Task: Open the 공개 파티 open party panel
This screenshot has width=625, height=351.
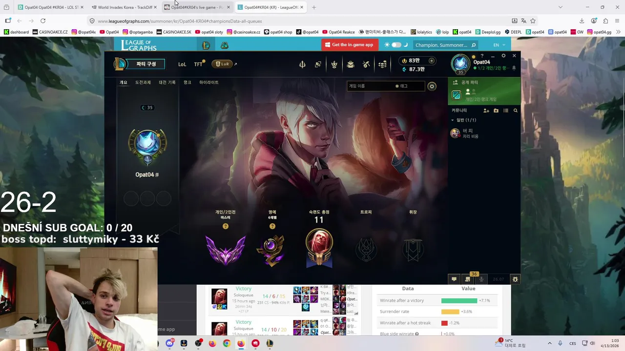Action: [484, 91]
